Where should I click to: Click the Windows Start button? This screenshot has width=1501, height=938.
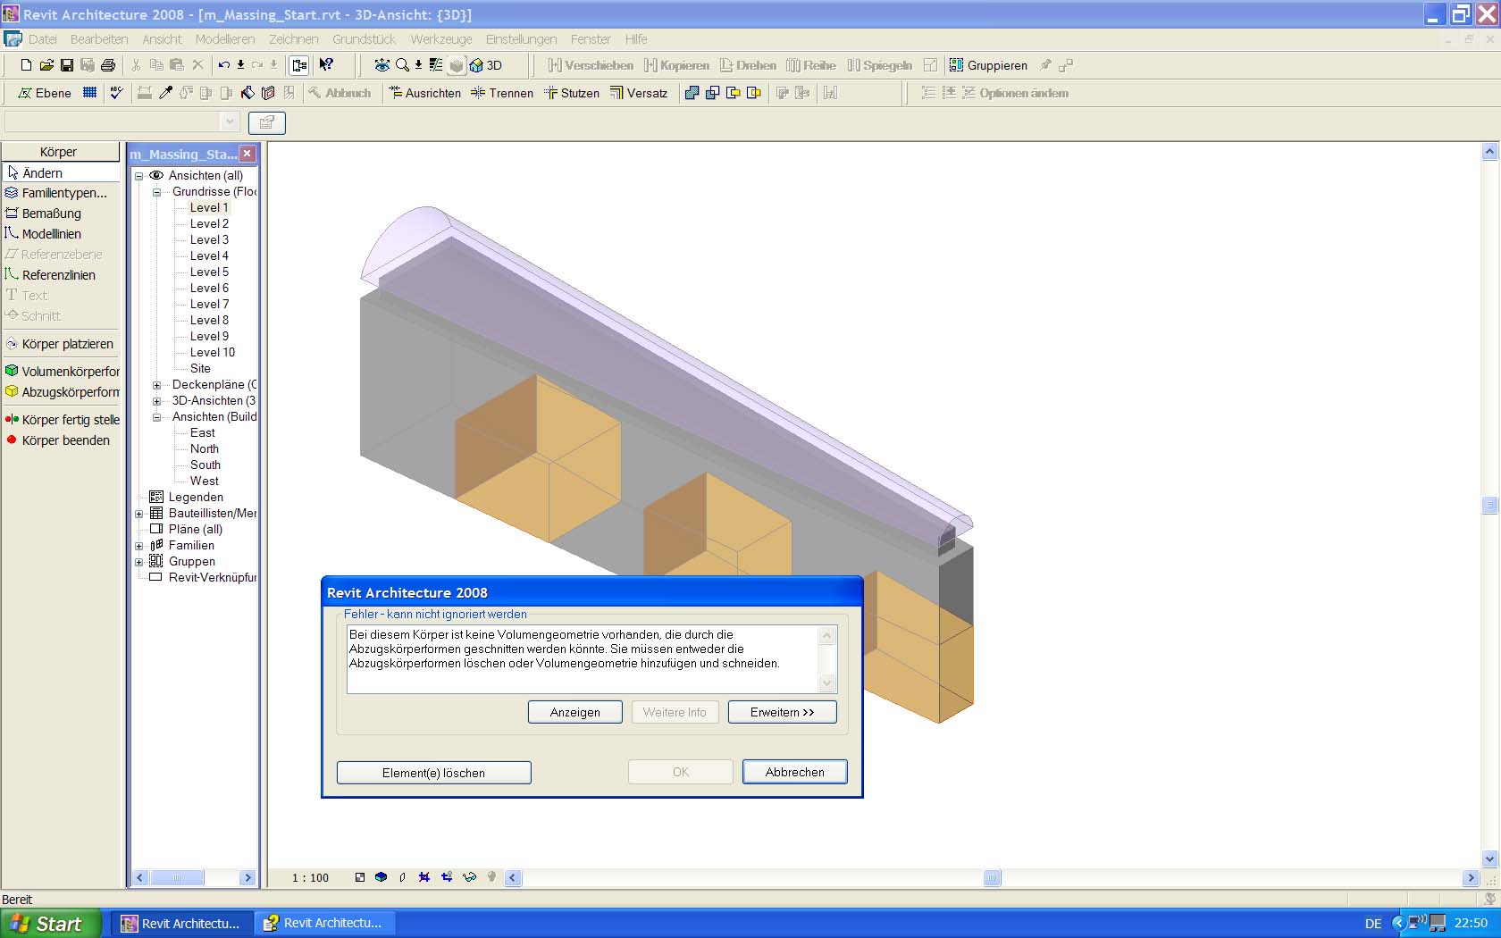click(x=50, y=924)
